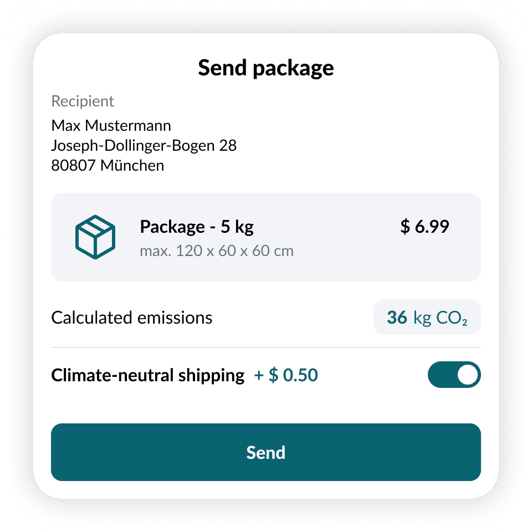Click the max. 120 x 60 x 60 cm text

click(217, 250)
